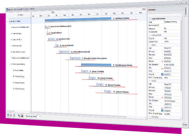Image resolution: width=189 pixels, height=134 pixels.
Task: Click the horizontal scrollbar under the task tree
Action: 12,111
